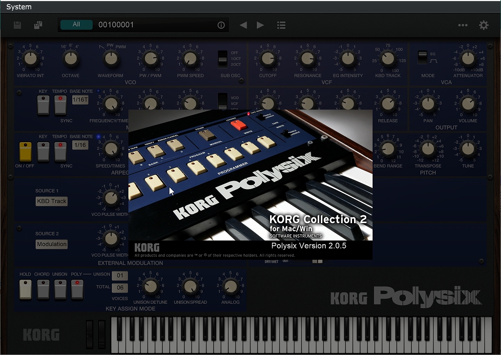
Task: Open the SOURCE 1 KBD Track dropdown
Action: 51,201
